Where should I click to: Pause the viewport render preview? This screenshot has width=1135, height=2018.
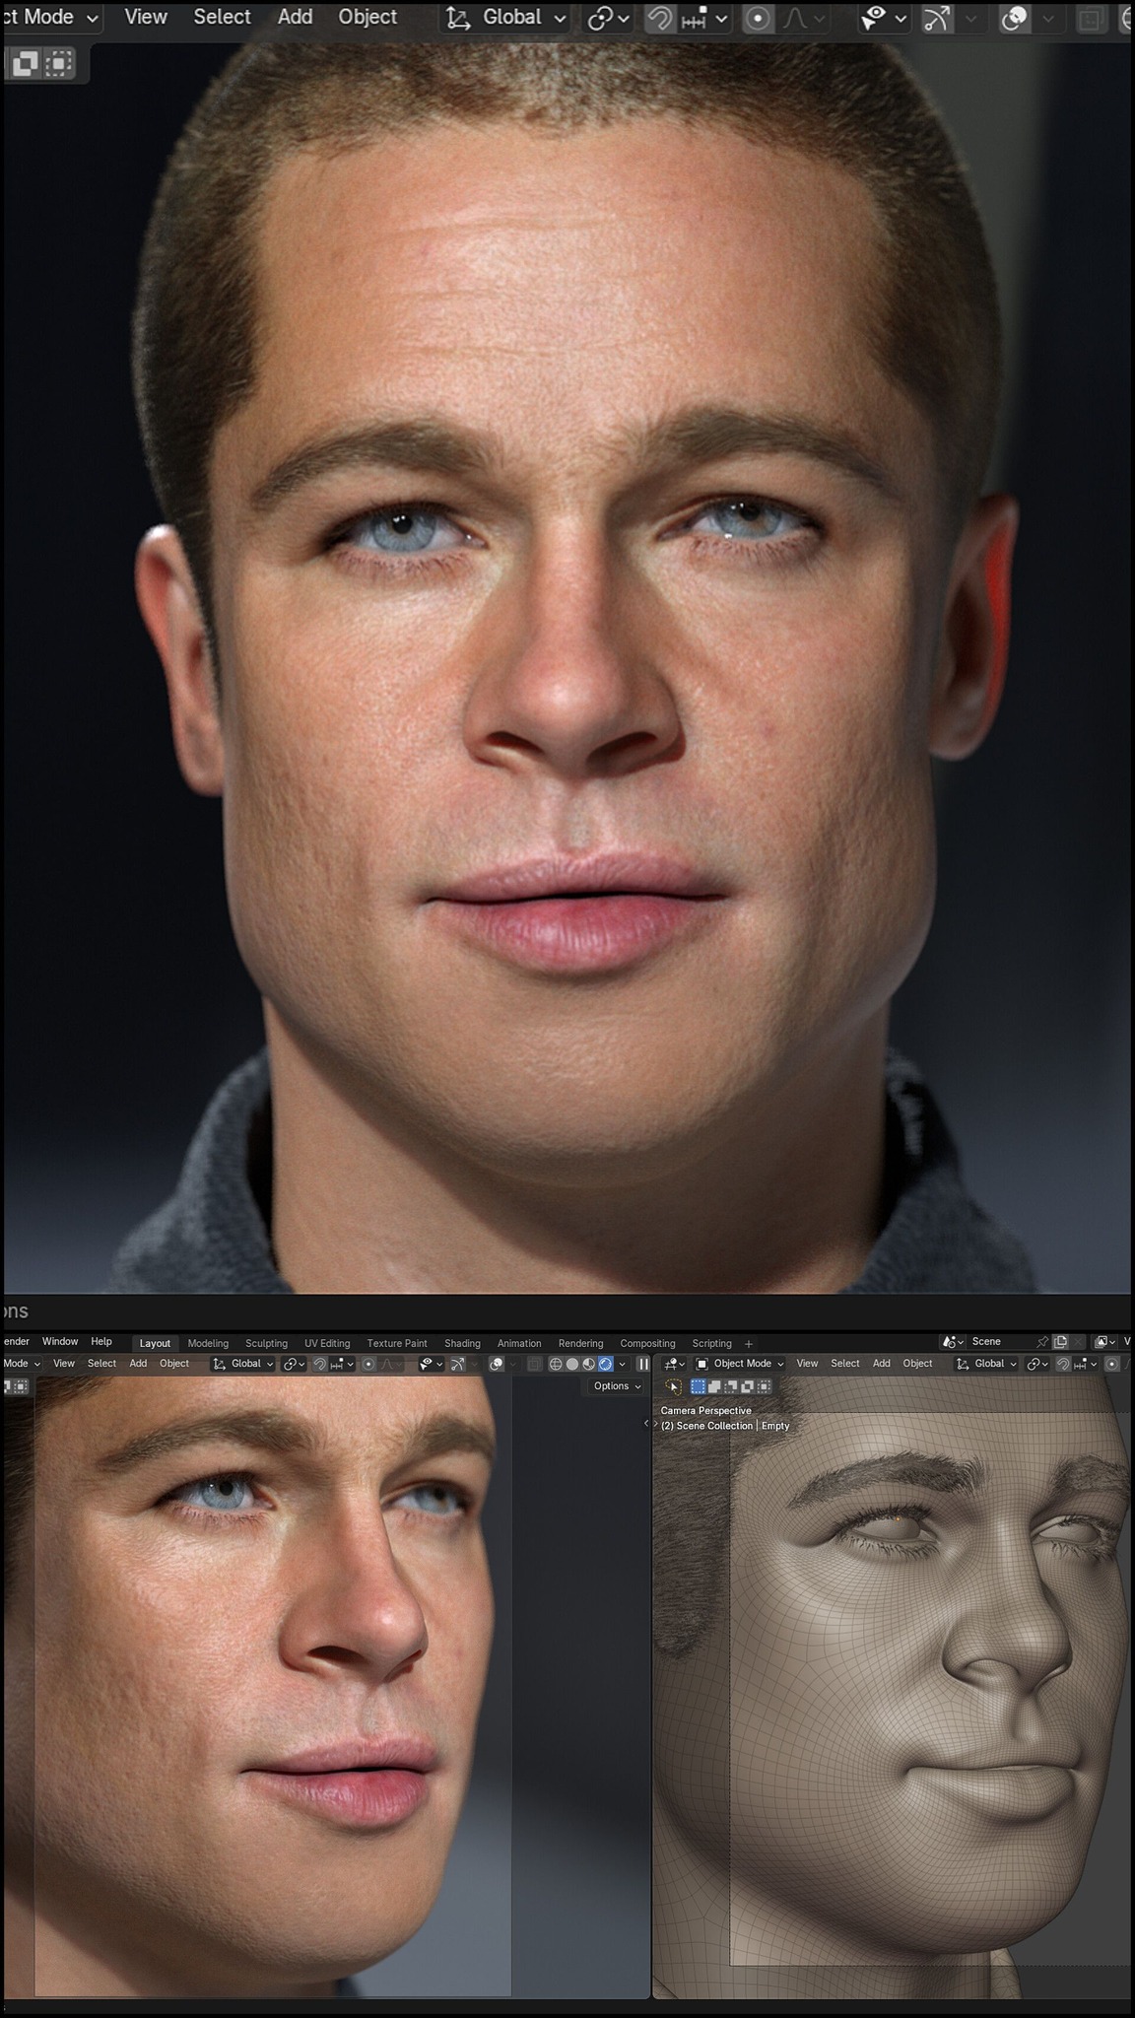643,1364
